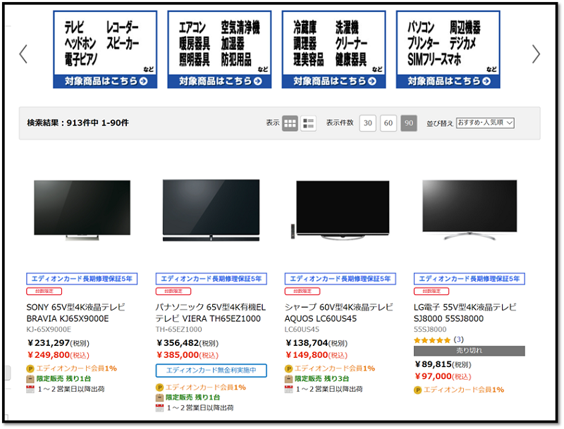
Task: Click the model number TH-65EZ1000
Action: pyautogui.click(x=179, y=330)
